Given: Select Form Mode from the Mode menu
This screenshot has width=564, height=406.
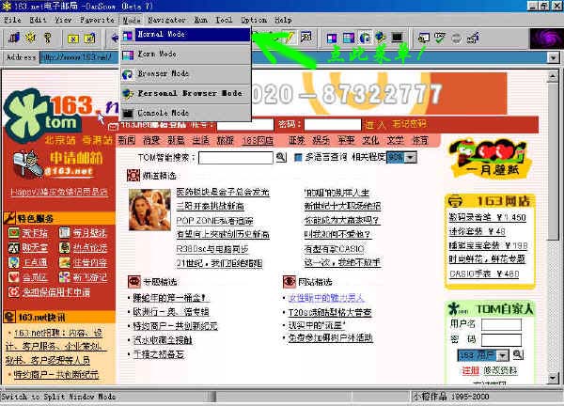Looking at the screenshot, I should click(185, 55).
